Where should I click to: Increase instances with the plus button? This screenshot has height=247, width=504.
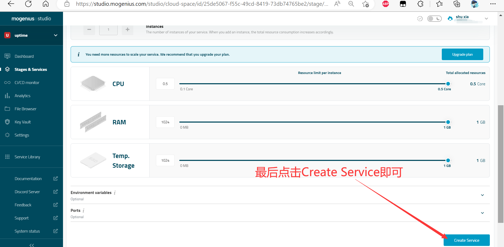click(x=128, y=30)
